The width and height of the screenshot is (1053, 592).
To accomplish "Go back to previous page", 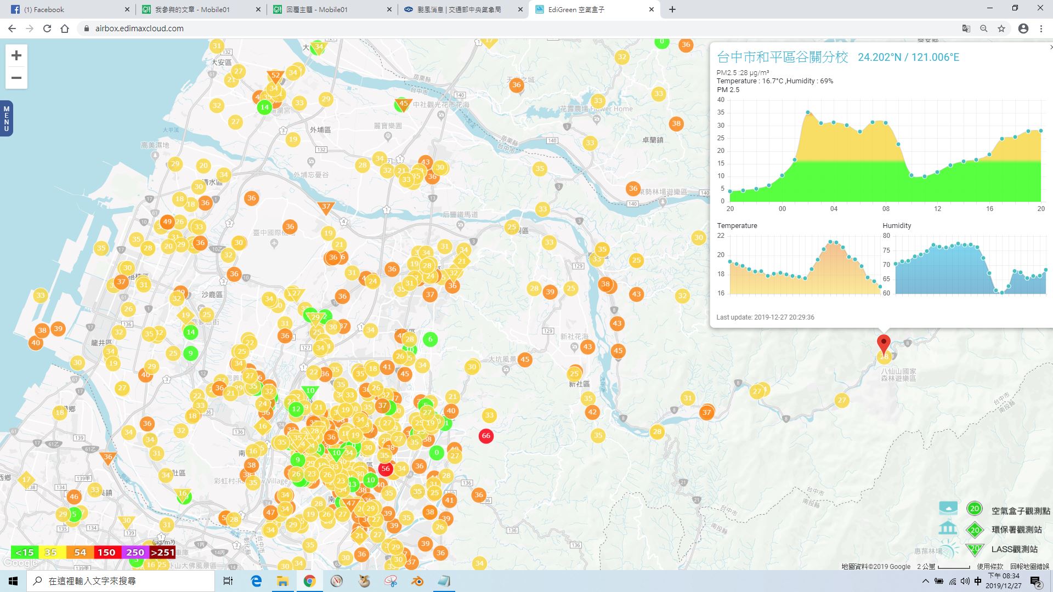I will pyautogui.click(x=12, y=29).
